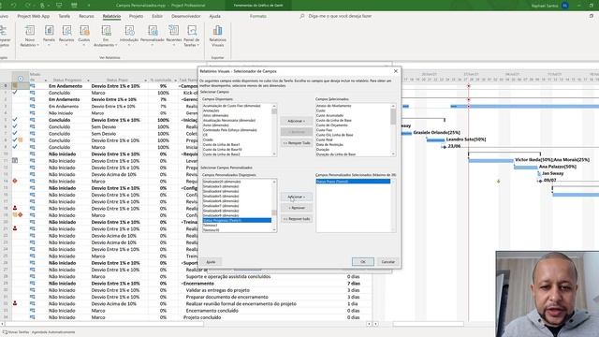The height and width of the screenshot is (337, 599).
Task: Open the Recursos reports button
Action: tap(66, 35)
